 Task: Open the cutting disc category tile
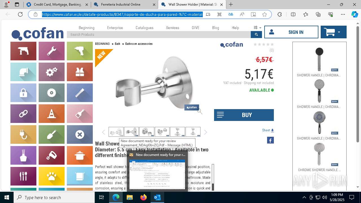tap(52, 93)
